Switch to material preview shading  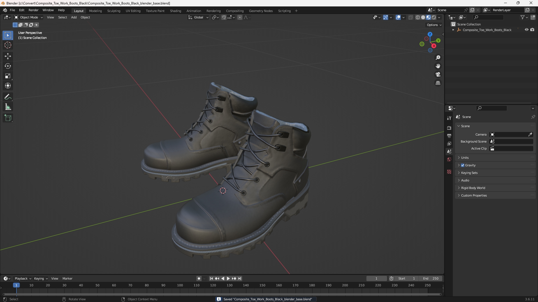428,17
